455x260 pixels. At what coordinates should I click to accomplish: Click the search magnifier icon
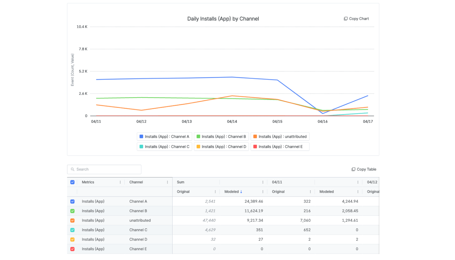coord(72,169)
